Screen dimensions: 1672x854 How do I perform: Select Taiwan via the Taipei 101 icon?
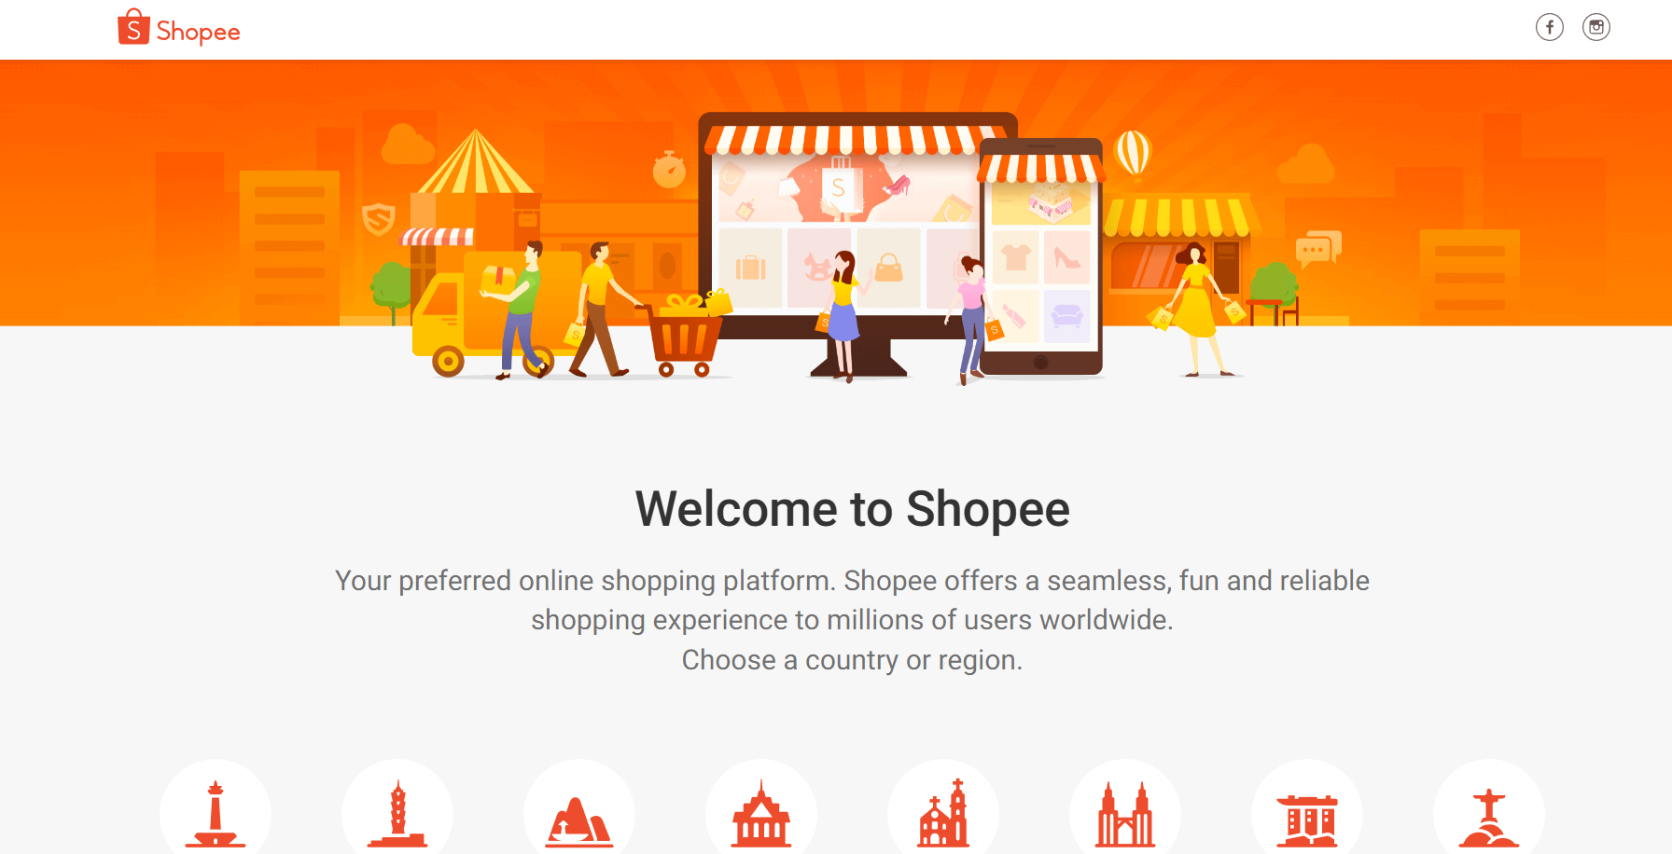[397, 813]
